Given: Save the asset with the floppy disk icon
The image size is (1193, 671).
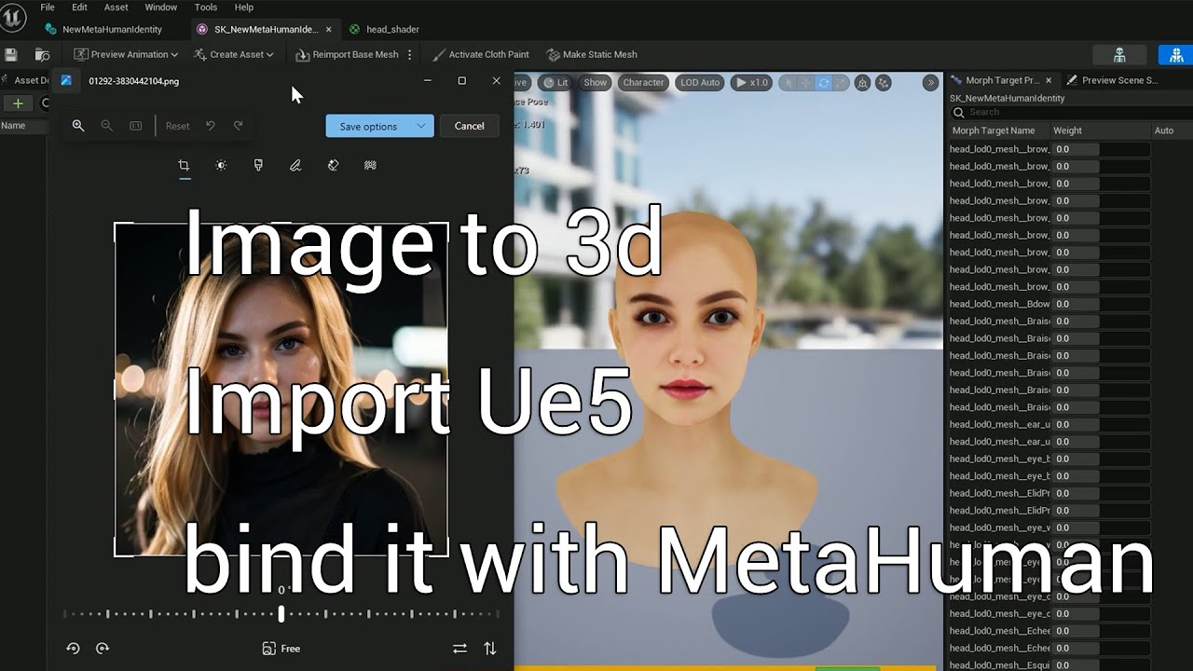Looking at the screenshot, I should click(x=11, y=55).
